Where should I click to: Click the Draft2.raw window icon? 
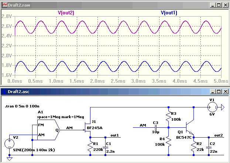4,5
